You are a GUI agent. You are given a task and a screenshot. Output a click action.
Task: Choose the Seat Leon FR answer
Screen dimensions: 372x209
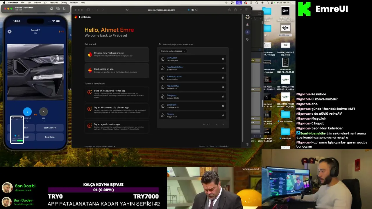[50, 128]
